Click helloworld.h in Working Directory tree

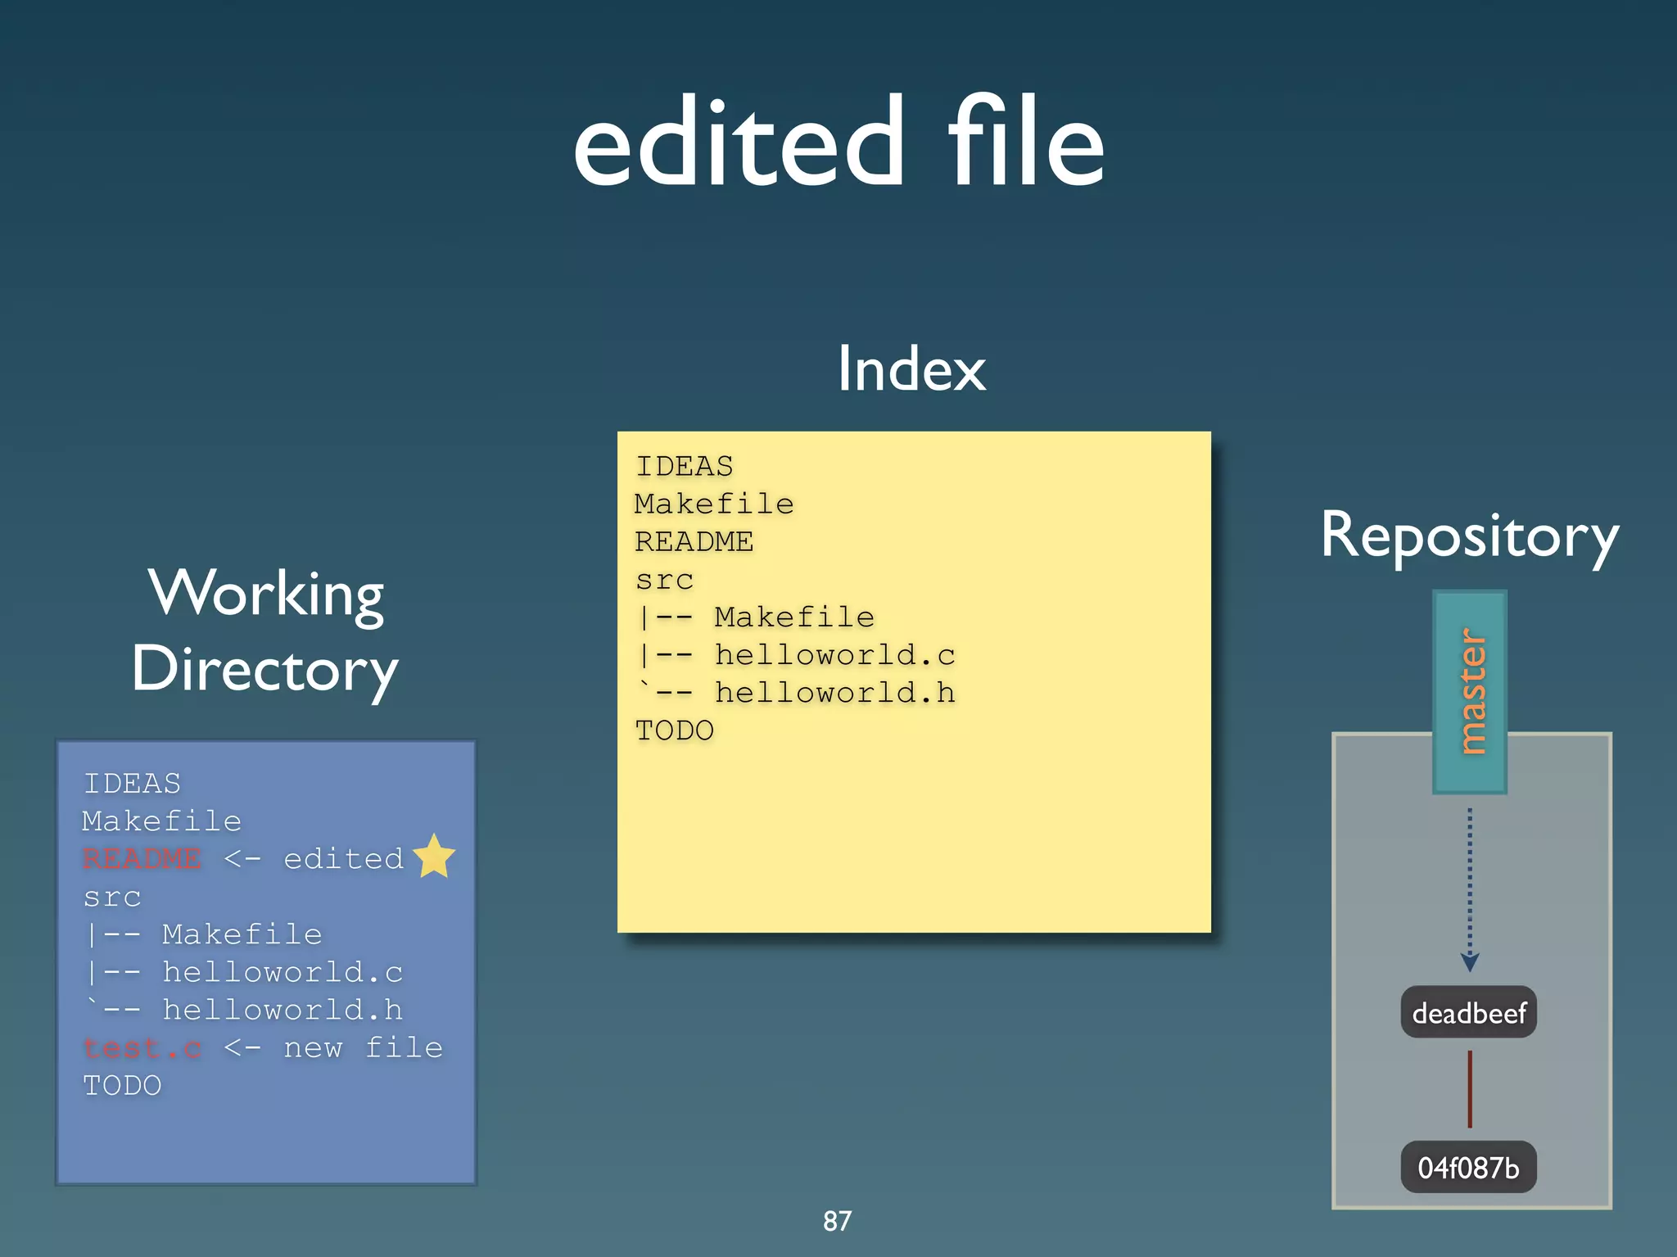[283, 1010]
